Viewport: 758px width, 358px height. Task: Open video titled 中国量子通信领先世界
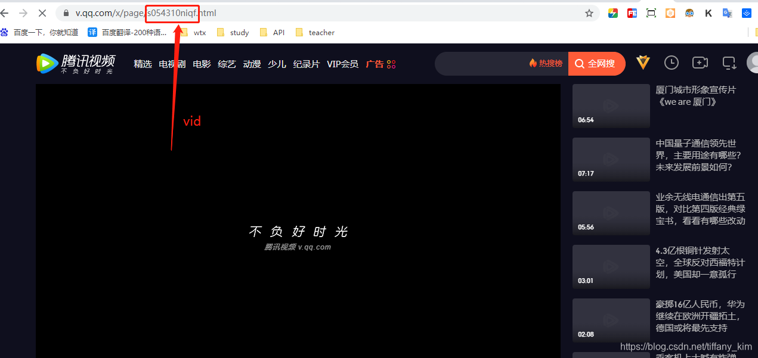(x=698, y=155)
